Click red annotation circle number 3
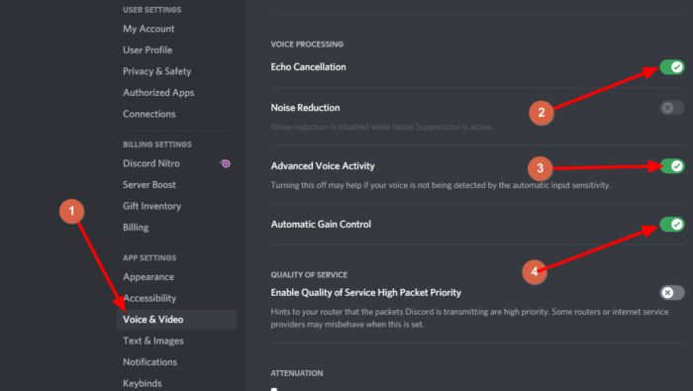This screenshot has height=391, width=693. coord(541,168)
